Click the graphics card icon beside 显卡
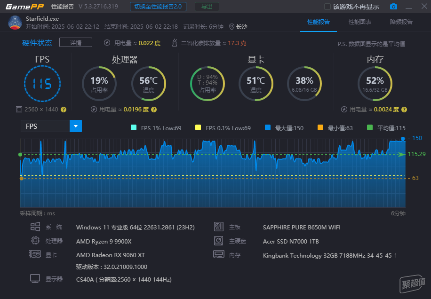431x299 pixels. click(x=35, y=254)
